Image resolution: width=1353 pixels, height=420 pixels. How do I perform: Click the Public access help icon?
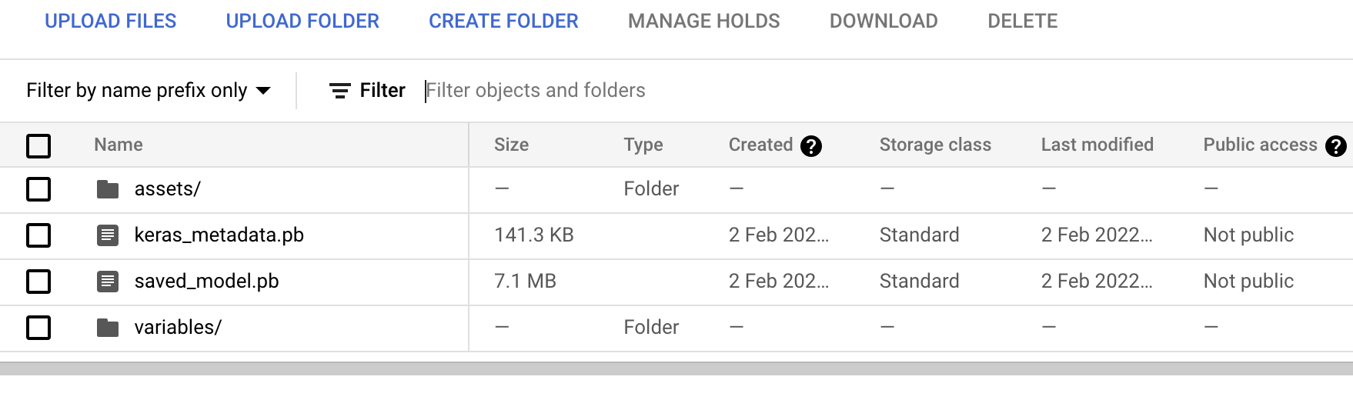1336,145
